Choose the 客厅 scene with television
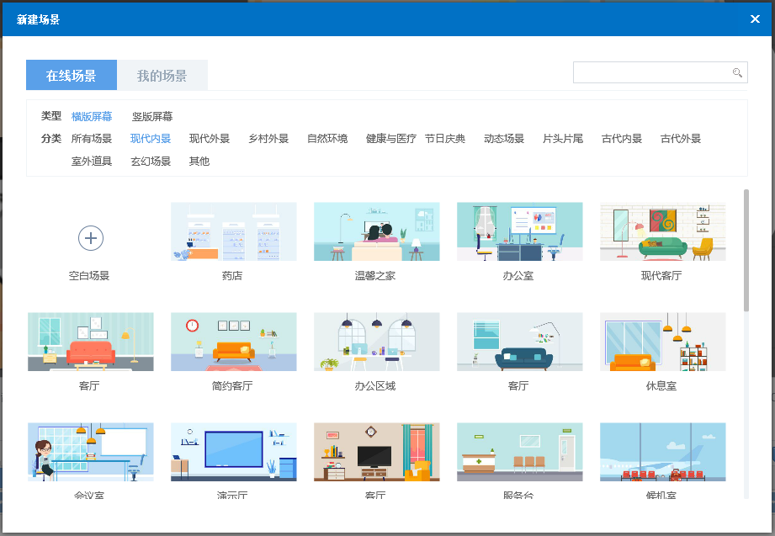The image size is (775, 536). (x=377, y=452)
